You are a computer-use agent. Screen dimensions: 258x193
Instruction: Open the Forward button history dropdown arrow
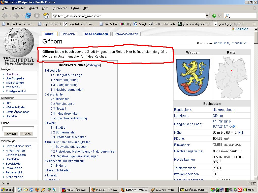click(x=22, y=16)
